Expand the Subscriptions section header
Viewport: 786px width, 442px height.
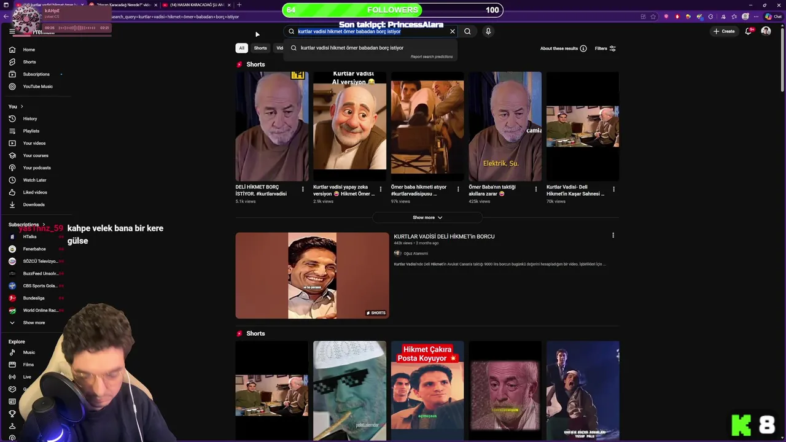[27, 225]
